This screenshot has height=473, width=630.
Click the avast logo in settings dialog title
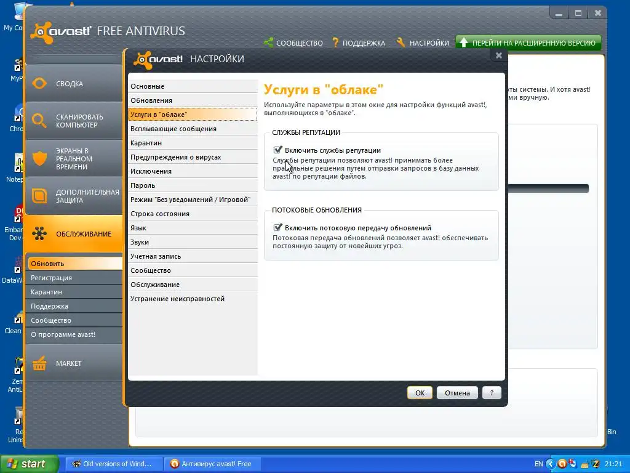(158, 59)
